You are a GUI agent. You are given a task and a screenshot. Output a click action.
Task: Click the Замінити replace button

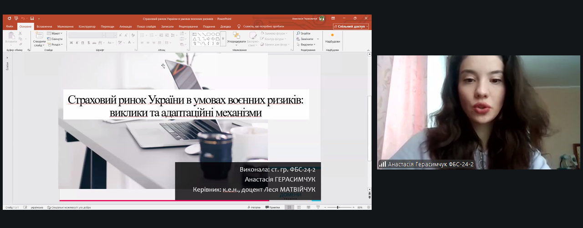306,39
